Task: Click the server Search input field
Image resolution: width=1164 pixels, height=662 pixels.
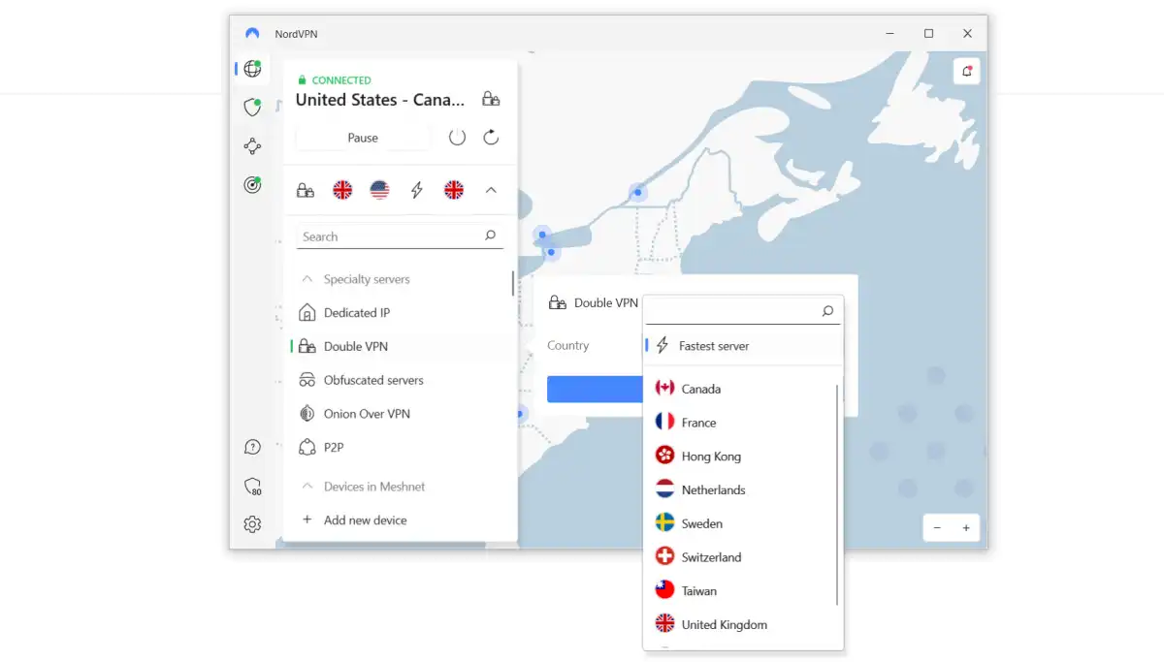Action: [x=390, y=236]
